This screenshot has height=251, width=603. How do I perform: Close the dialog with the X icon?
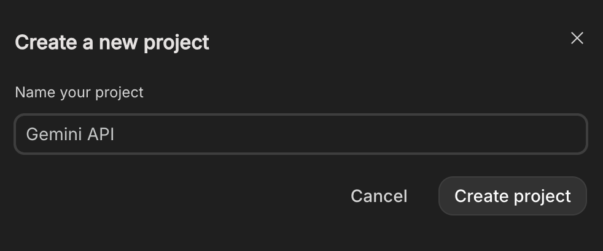[577, 39]
